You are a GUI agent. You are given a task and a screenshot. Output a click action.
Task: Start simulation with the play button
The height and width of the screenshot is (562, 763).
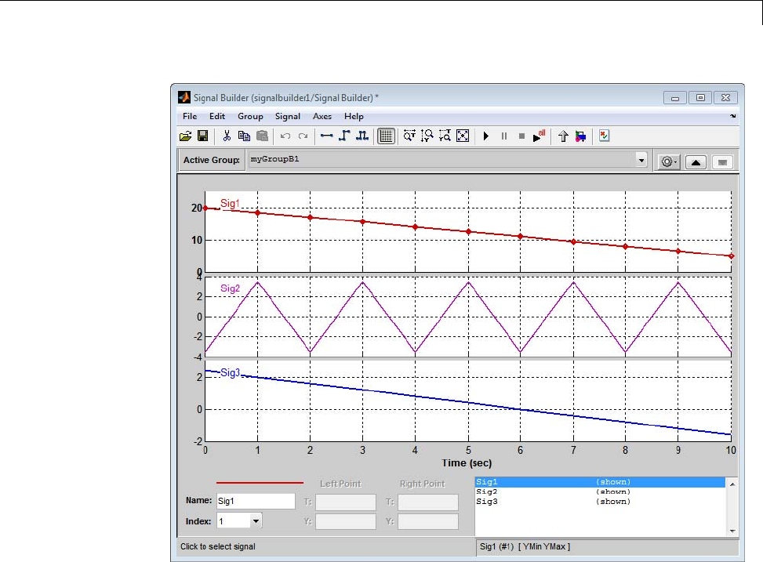[485, 136]
